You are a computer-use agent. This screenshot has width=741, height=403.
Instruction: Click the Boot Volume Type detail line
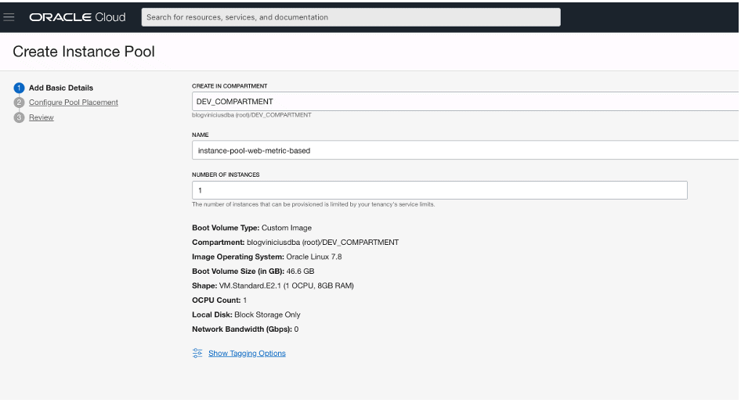pyautogui.click(x=251, y=228)
